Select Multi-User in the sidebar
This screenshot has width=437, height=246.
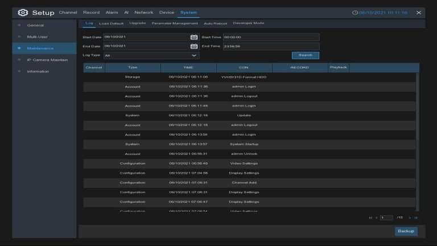point(38,36)
